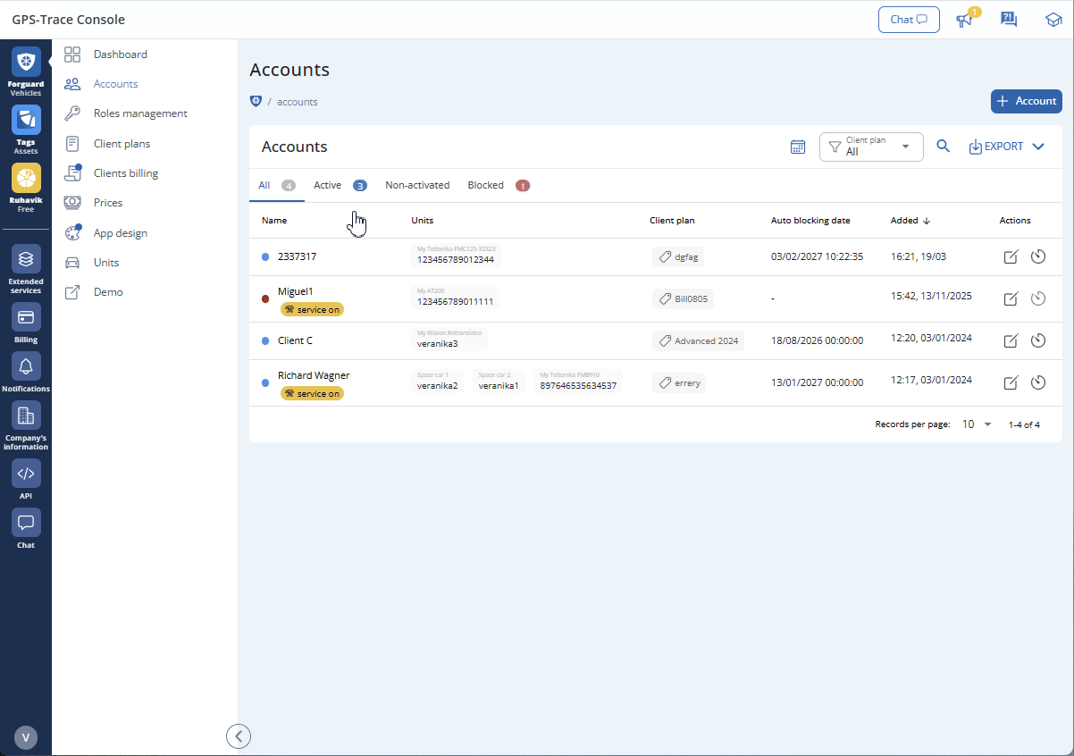
Task: Open the Client plan filter dropdown
Action: [871, 147]
